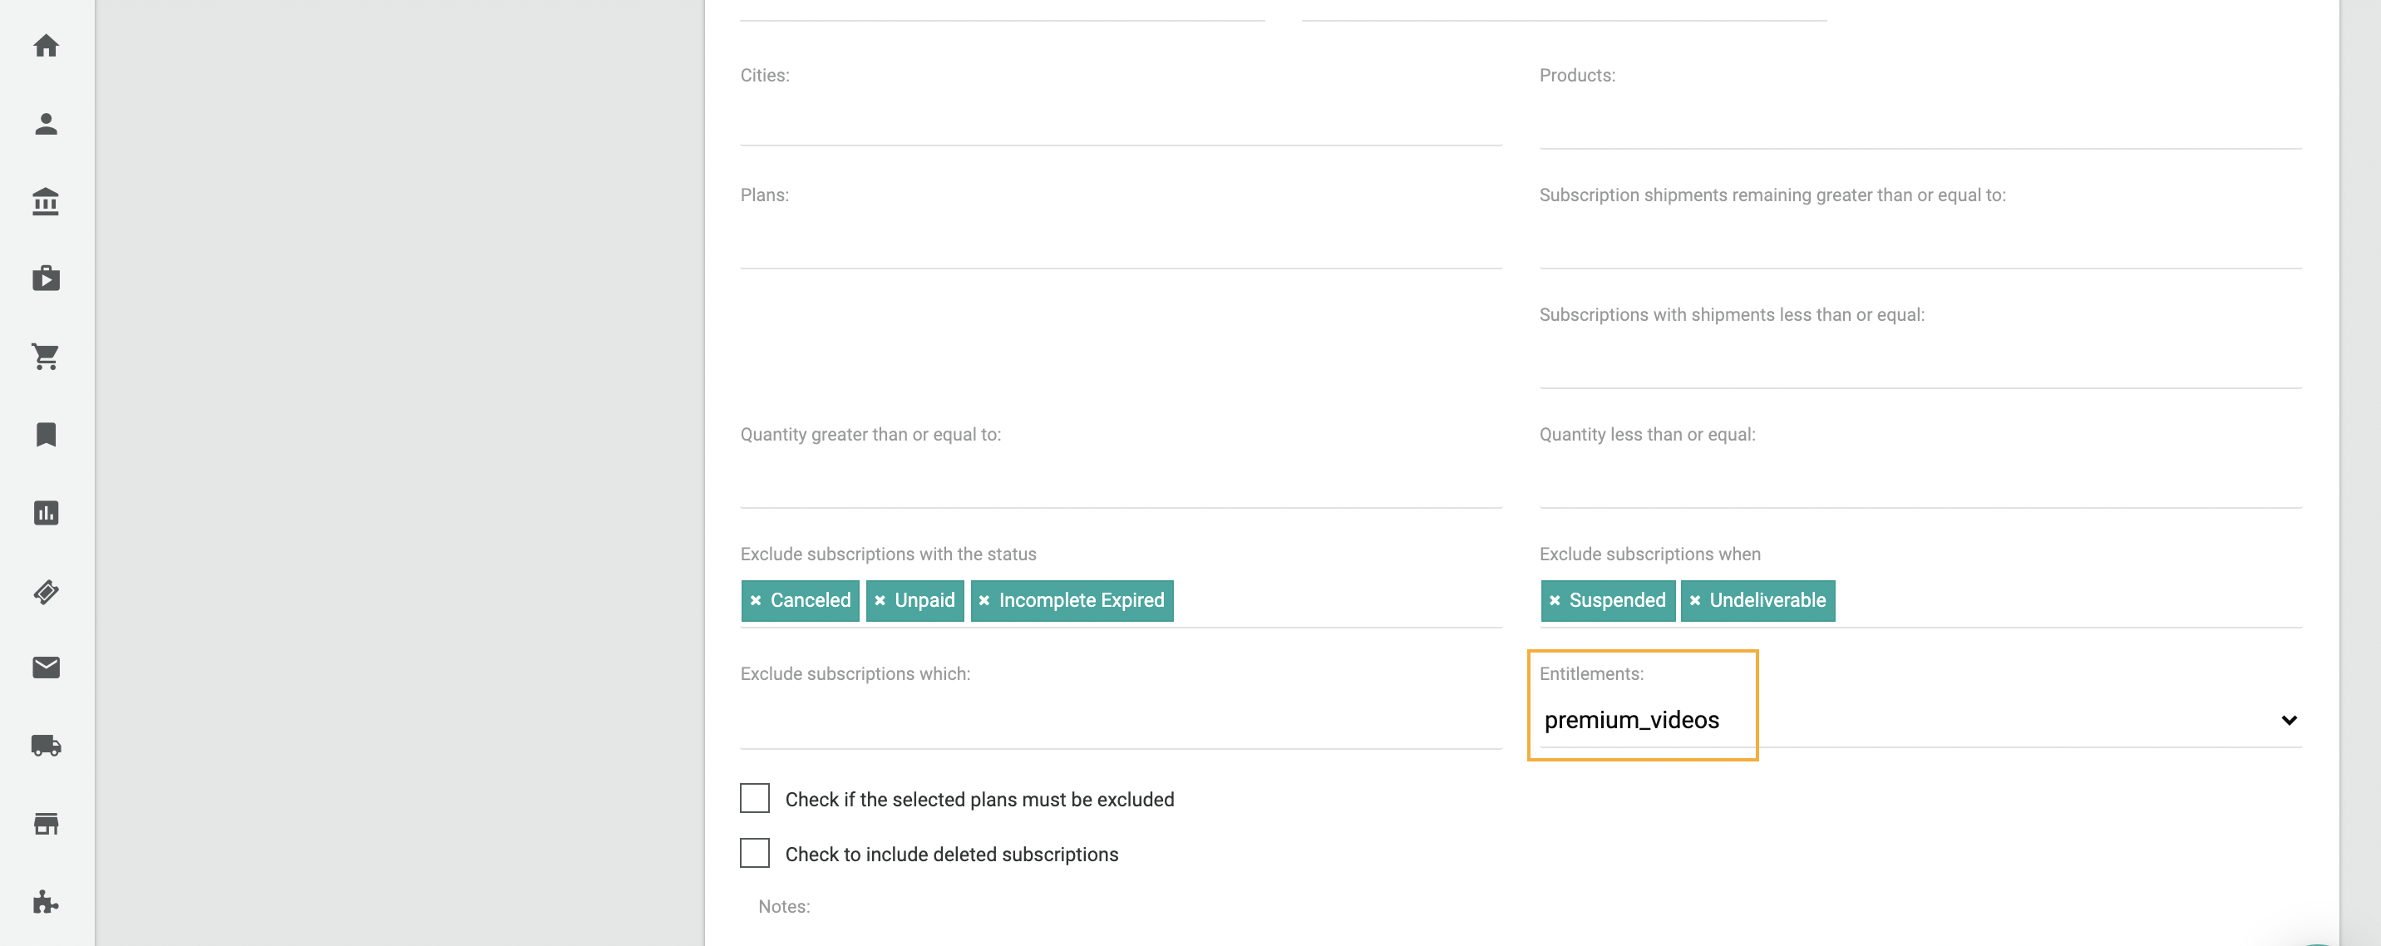Open the bank building icon
The height and width of the screenshot is (946, 2381).
[x=47, y=201]
